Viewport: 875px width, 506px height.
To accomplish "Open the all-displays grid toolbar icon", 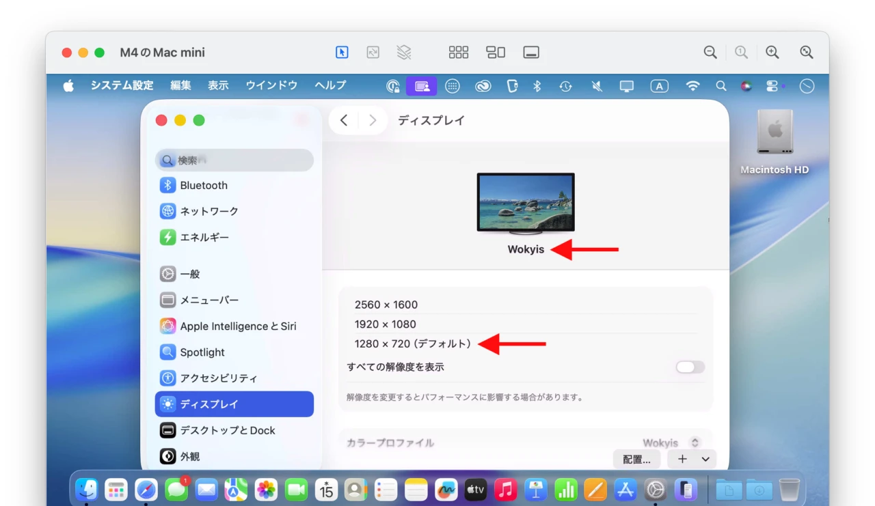I will click(x=459, y=52).
